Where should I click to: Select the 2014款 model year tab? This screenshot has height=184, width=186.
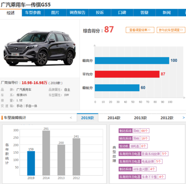114,118
